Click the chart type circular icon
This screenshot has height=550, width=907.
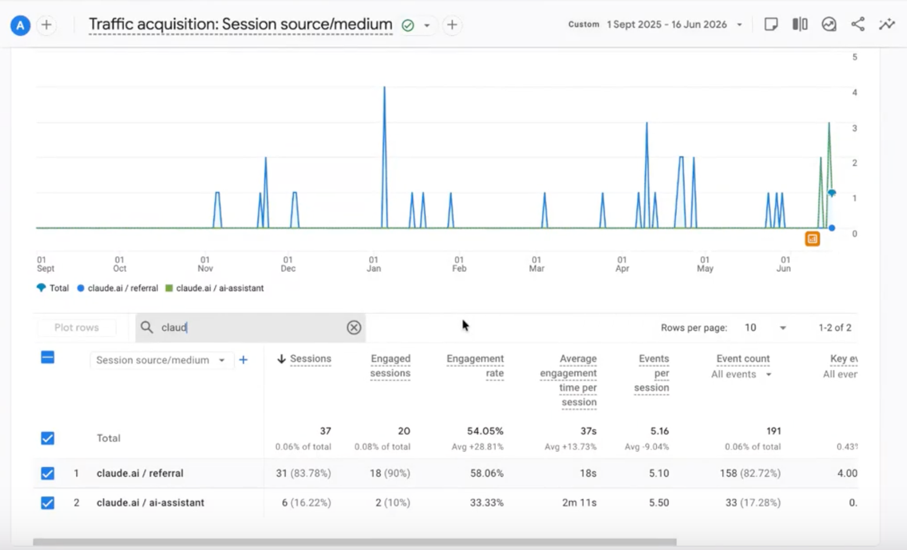[829, 24]
